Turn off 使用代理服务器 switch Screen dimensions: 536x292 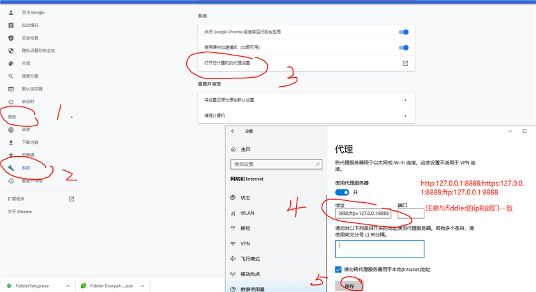pos(342,193)
